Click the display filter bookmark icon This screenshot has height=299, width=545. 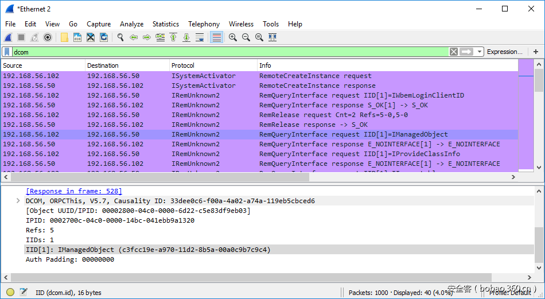click(7, 52)
